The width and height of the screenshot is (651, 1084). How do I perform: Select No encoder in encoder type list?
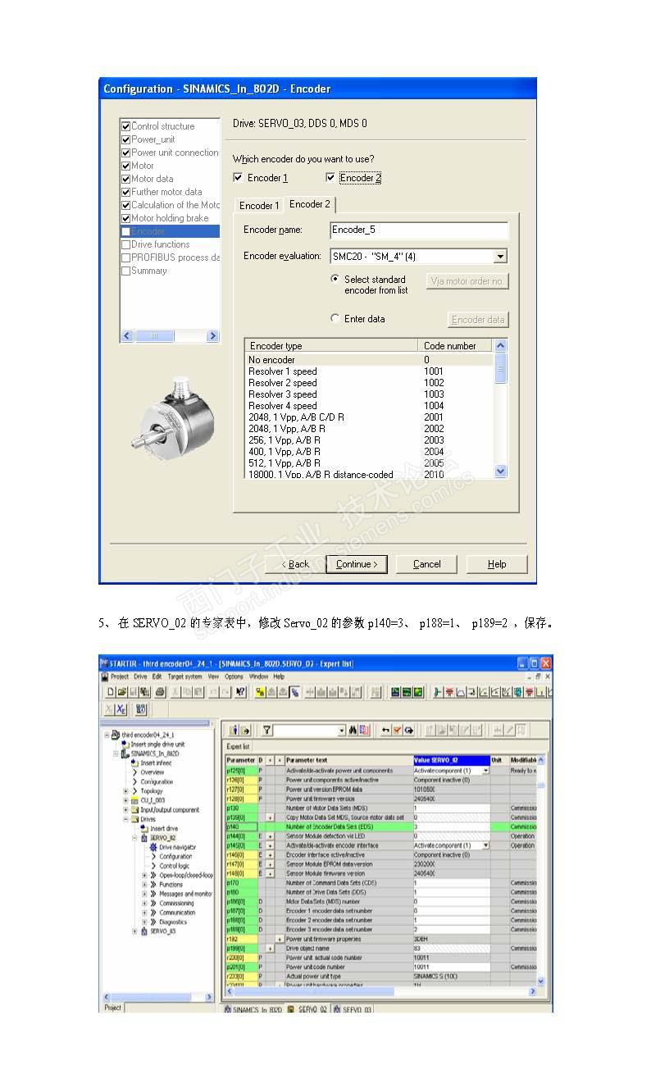point(371,360)
